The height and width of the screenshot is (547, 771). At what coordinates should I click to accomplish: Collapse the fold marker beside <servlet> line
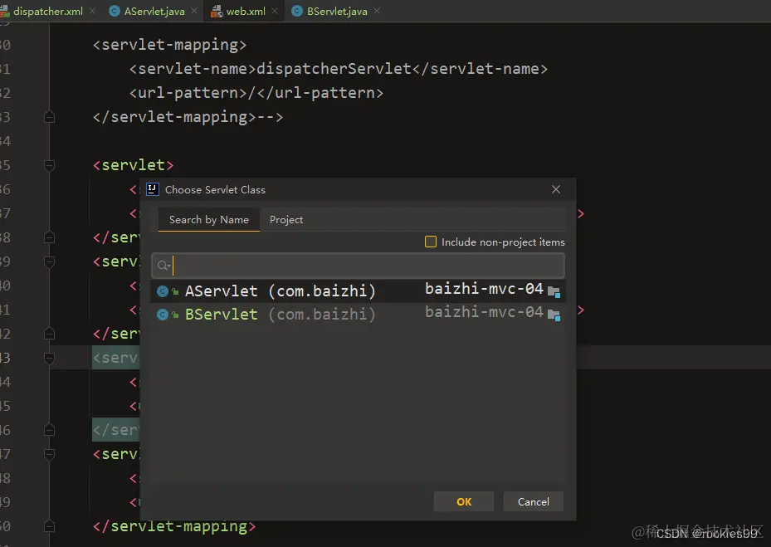[x=49, y=165]
